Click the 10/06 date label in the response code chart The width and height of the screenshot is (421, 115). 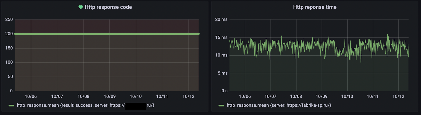coord(31,96)
